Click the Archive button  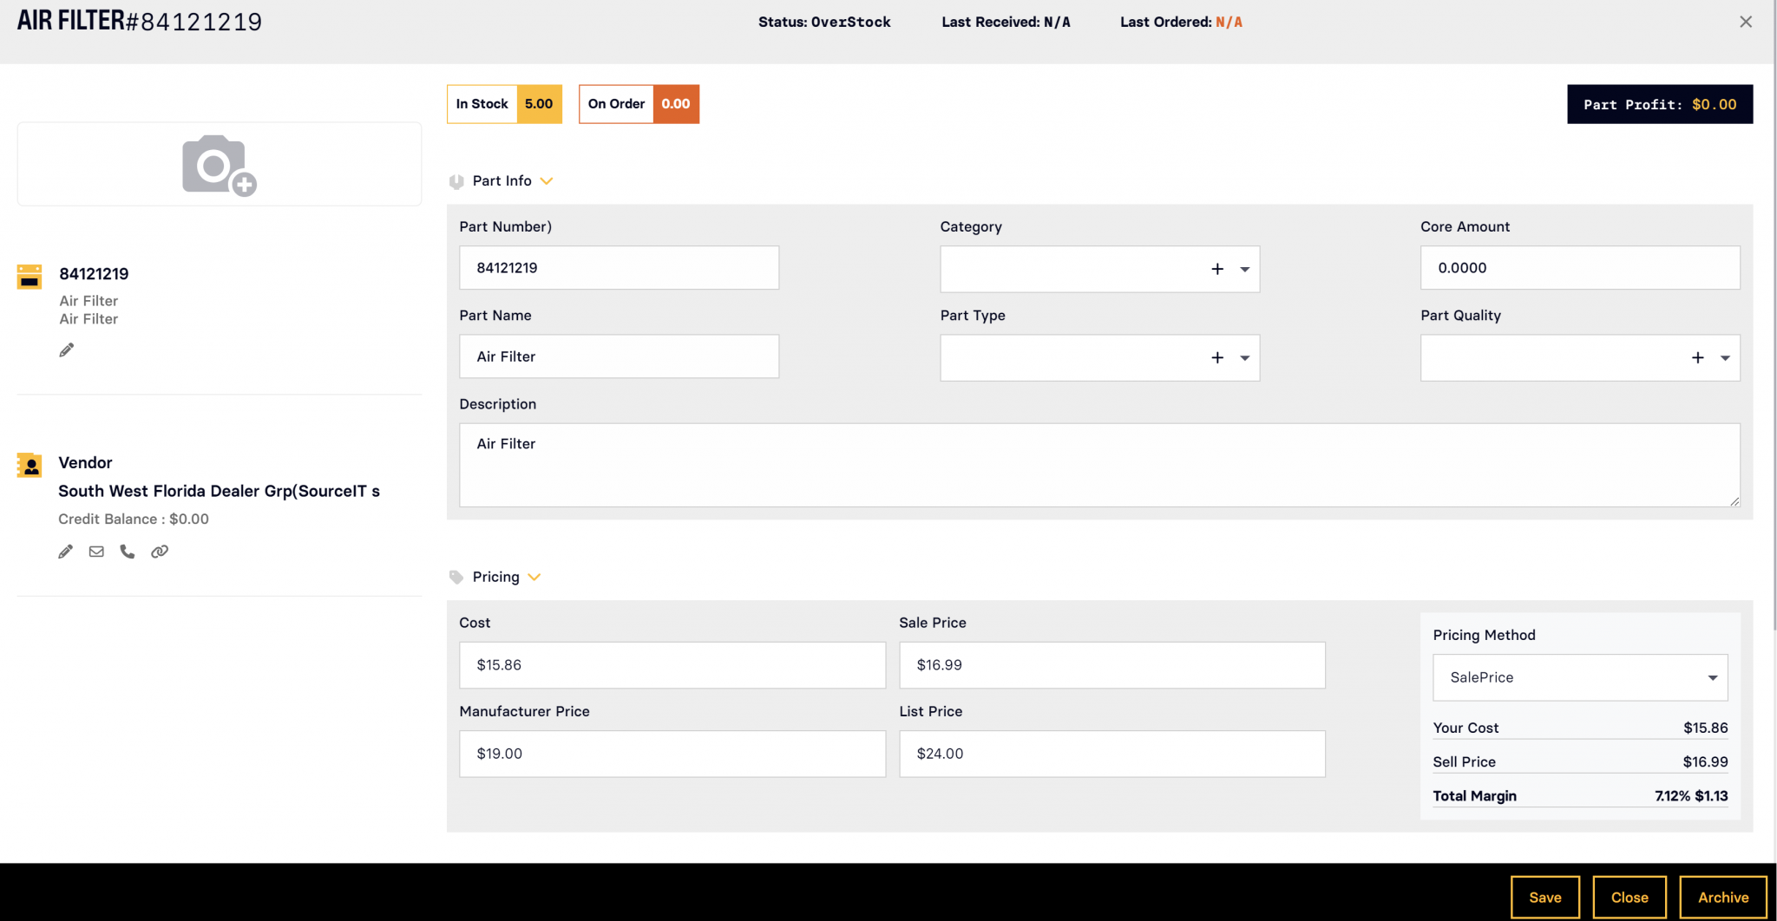(1723, 897)
